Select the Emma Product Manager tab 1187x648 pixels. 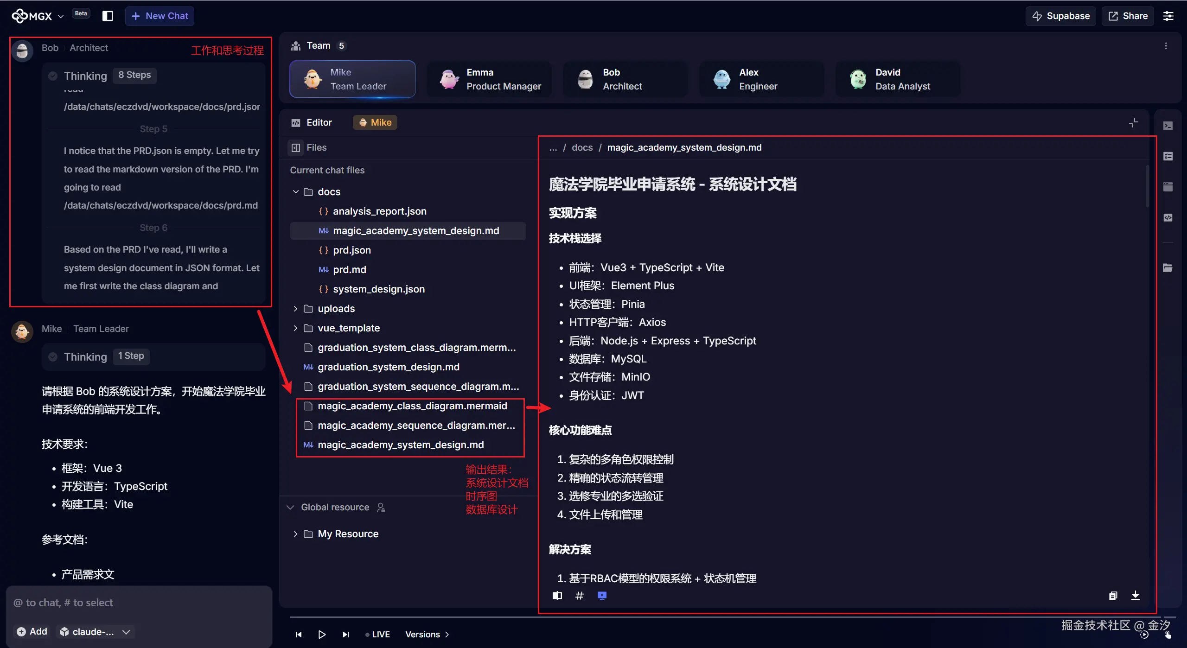coord(490,79)
